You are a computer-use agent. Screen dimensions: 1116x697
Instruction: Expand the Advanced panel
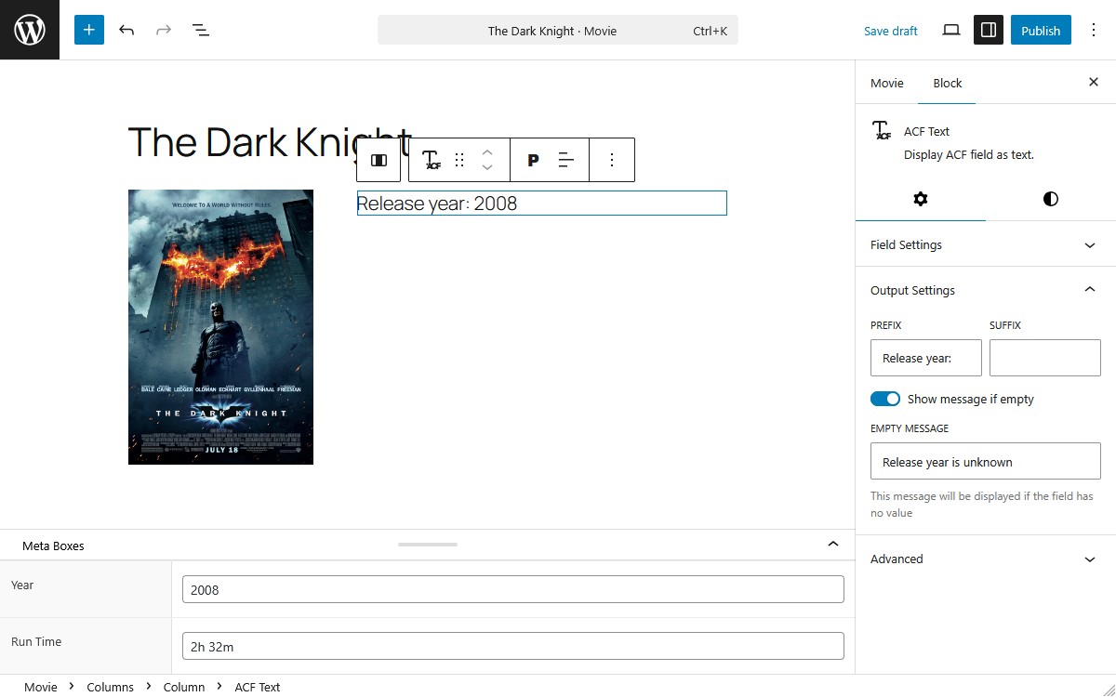(985, 559)
